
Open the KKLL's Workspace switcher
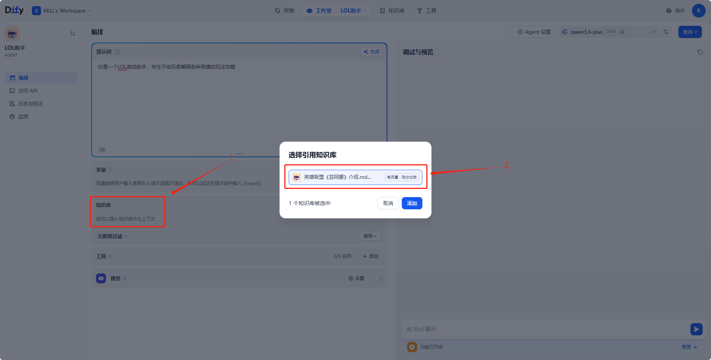click(62, 11)
